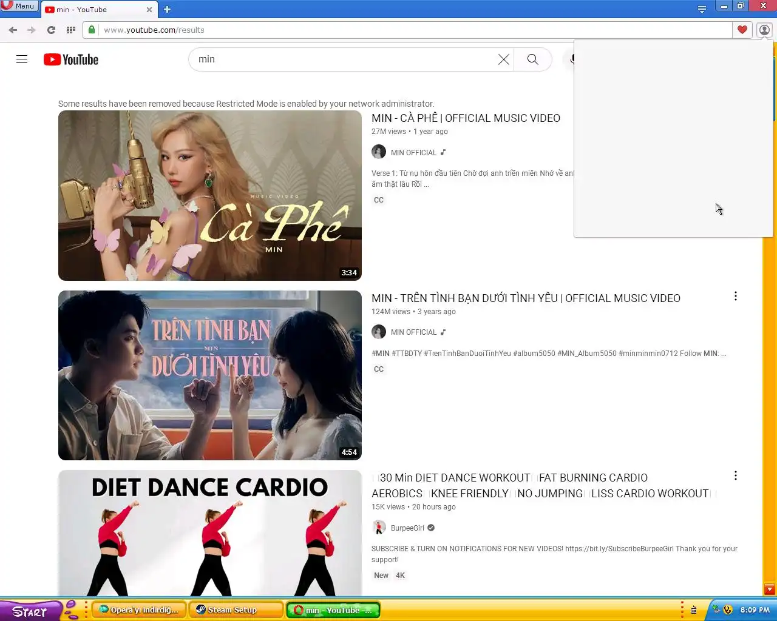
Task: Click the 4:54 duration badge
Action: [x=349, y=452]
